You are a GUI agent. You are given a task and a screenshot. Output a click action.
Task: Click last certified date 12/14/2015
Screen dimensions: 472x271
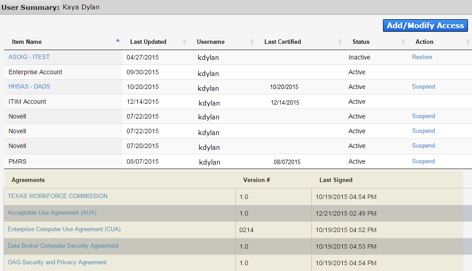[x=285, y=102]
